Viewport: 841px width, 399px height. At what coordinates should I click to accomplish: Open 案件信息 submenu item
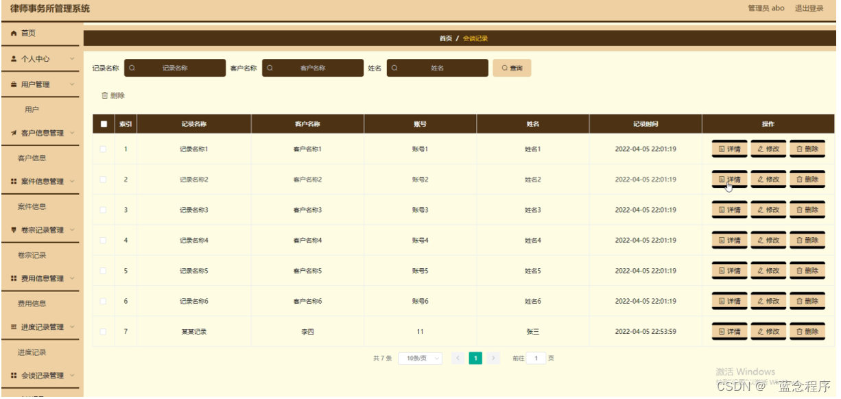tap(32, 206)
